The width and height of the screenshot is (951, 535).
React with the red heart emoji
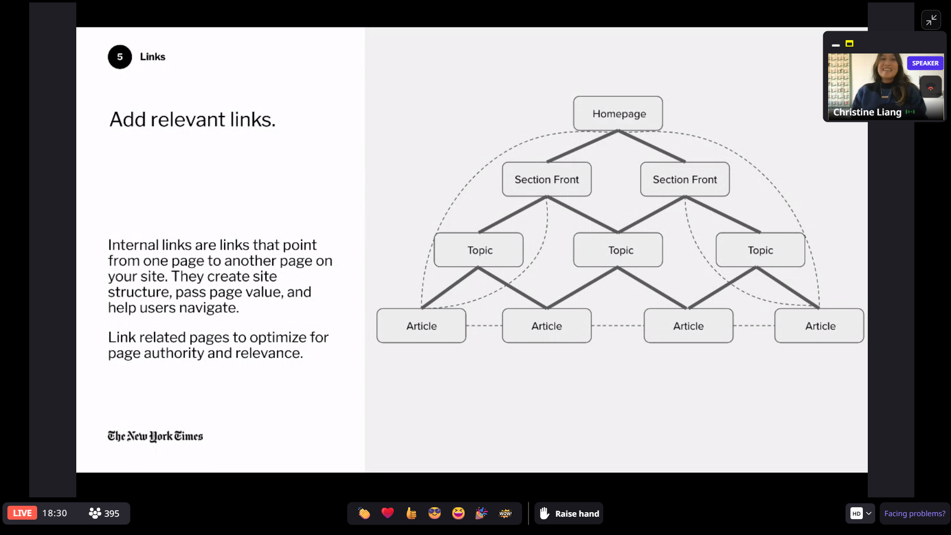388,513
